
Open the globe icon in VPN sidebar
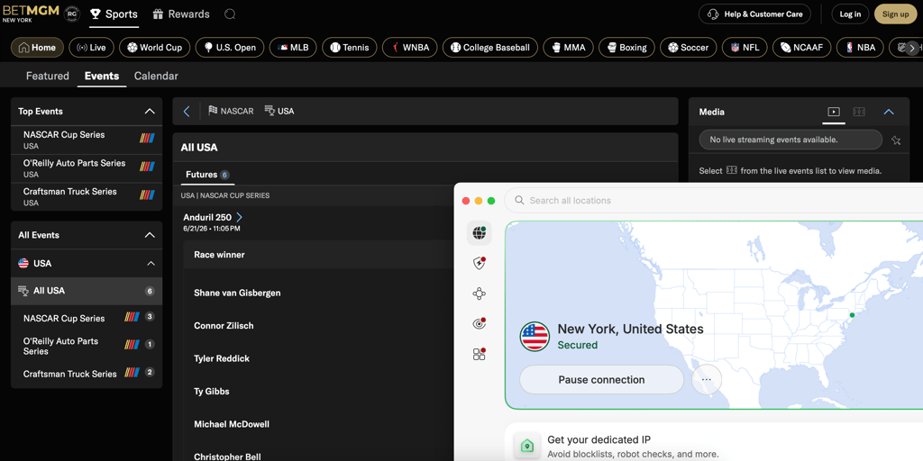[x=480, y=233]
